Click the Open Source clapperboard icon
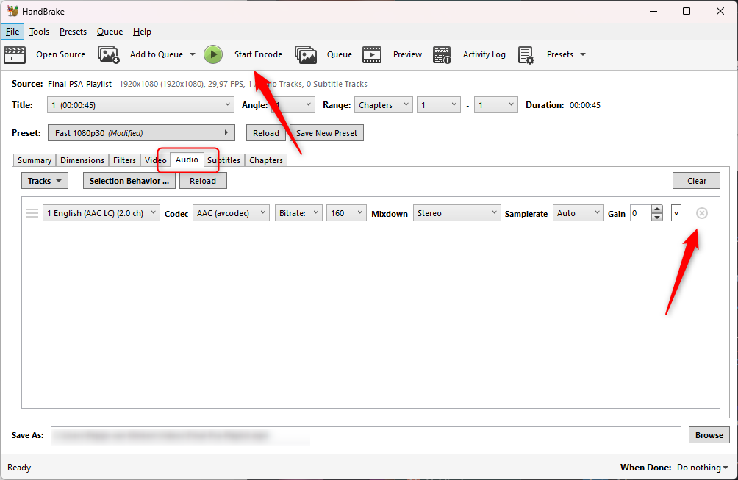This screenshot has width=738, height=480. pyautogui.click(x=15, y=54)
